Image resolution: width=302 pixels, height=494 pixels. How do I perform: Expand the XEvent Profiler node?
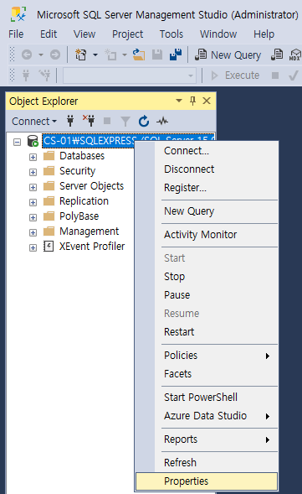tap(33, 247)
